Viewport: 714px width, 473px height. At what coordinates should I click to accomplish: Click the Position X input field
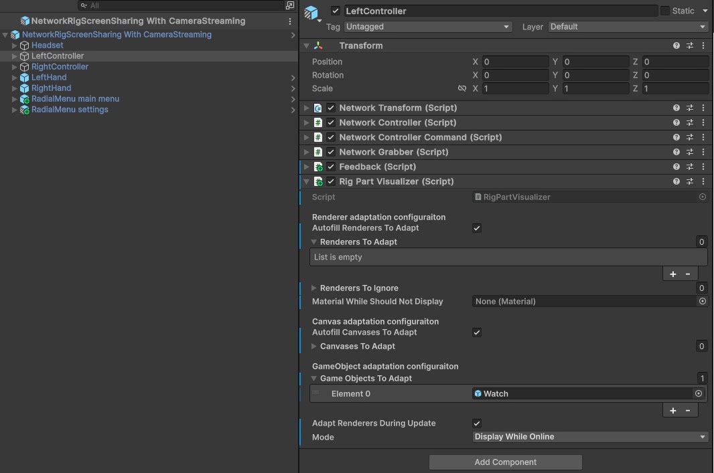coord(514,62)
